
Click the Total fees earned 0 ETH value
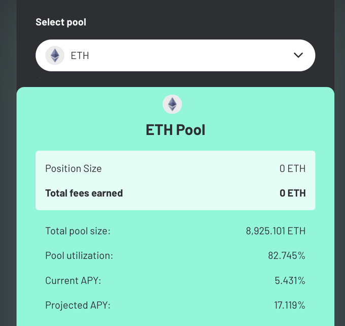click(292, 193)
